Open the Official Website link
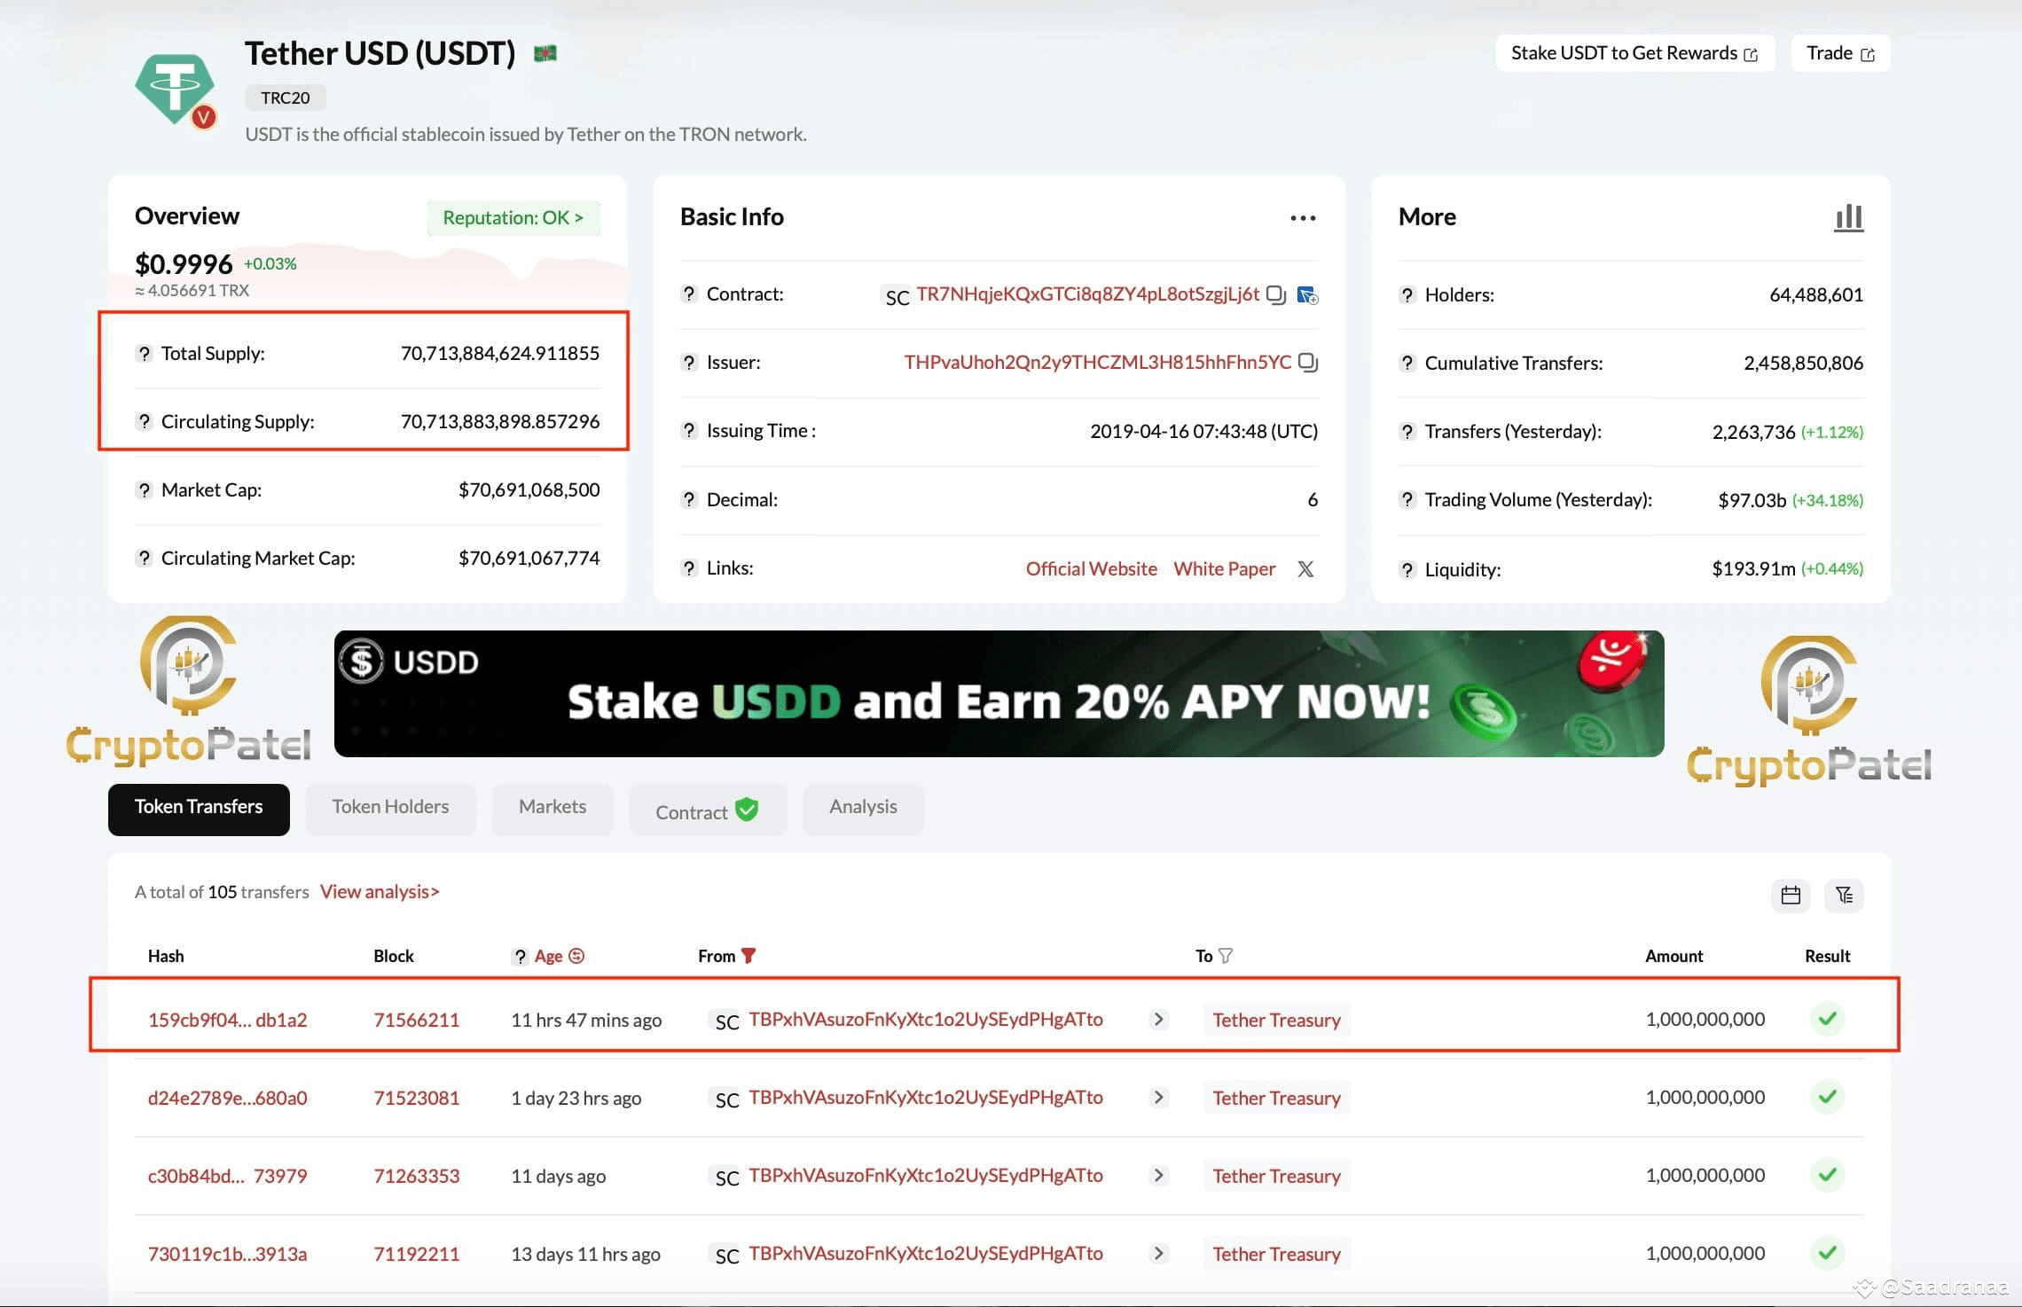The height and width of the screenshot is (1307, 2022). pyautogui.click(x=1091, y=568)
